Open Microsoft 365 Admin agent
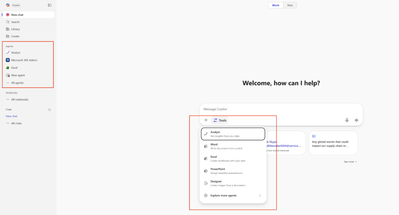This screenshot has height=215, width=399. (24, 60)
